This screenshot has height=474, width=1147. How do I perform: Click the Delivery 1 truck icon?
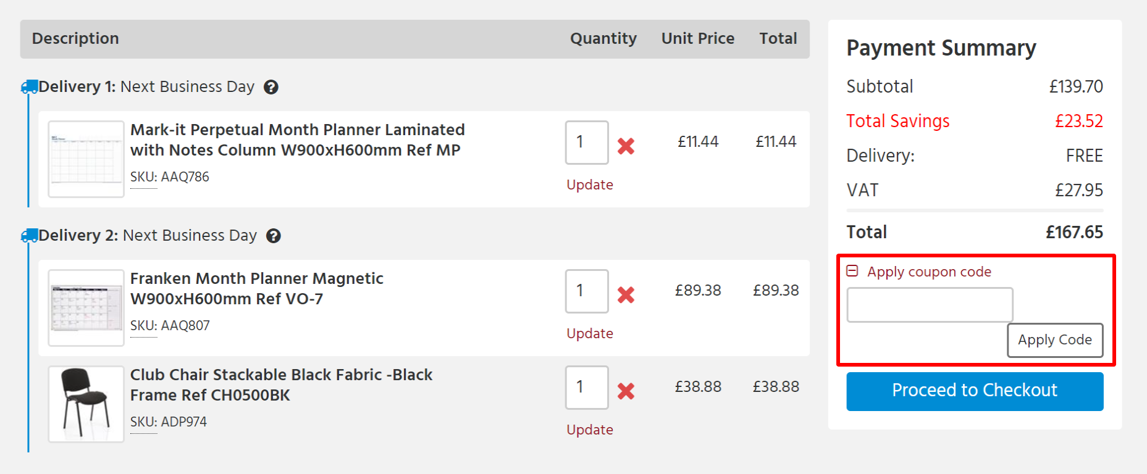click(x=29, y=86)
